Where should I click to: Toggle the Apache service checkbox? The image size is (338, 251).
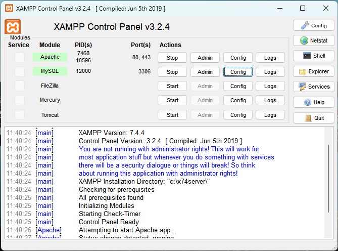tap(20, 57)
